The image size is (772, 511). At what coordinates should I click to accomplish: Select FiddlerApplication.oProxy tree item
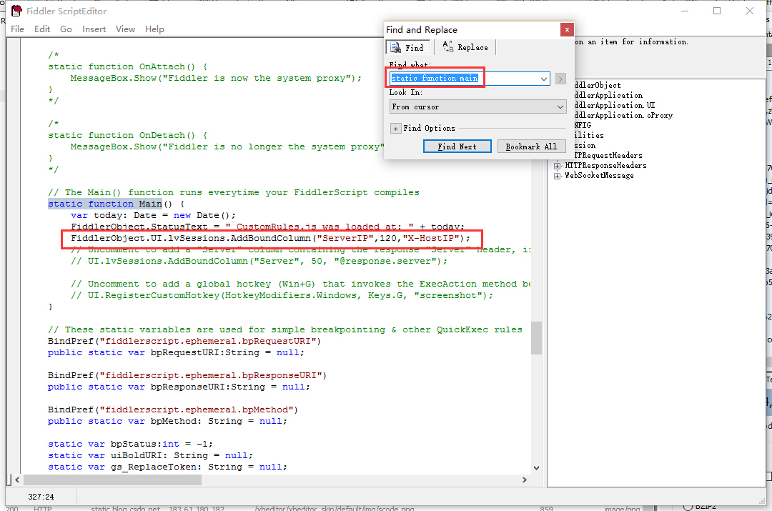623,115
